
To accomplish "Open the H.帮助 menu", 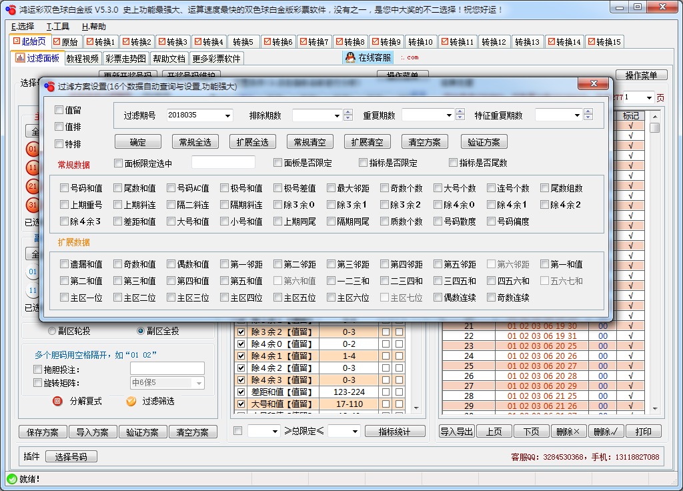I will (x=95, y=27).
